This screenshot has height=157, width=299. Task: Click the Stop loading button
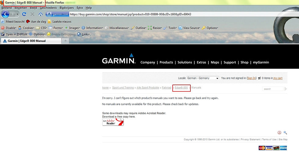click(x=32, y=14)
